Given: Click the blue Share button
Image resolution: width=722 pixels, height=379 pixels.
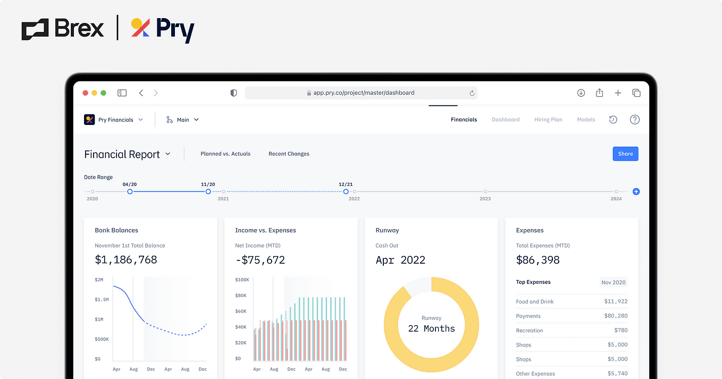Looking at the screenshot, I should [x=625, y=154].
